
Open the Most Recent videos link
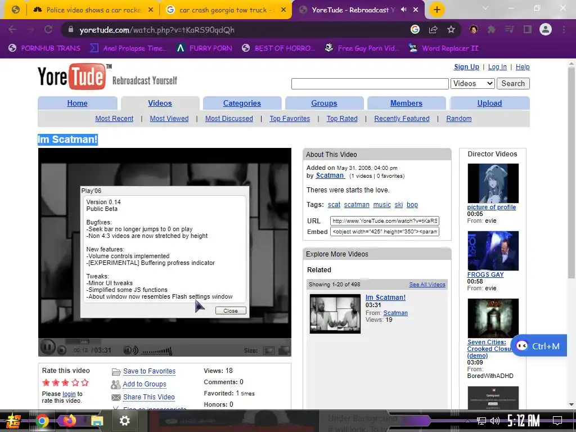pos(114,119)
